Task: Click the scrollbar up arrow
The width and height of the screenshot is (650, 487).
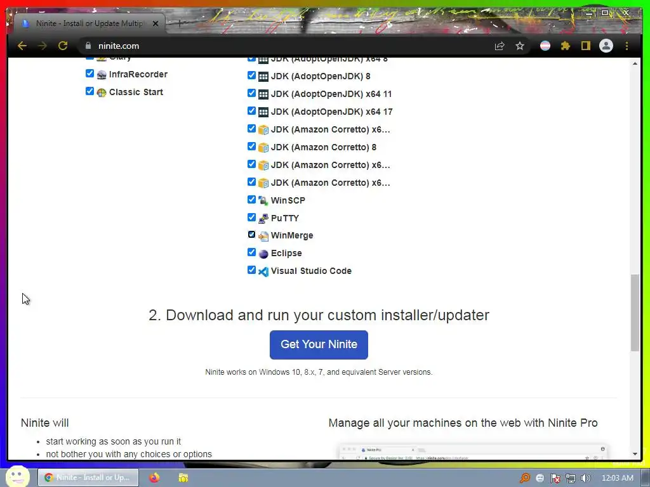Action: coord(635,63)
